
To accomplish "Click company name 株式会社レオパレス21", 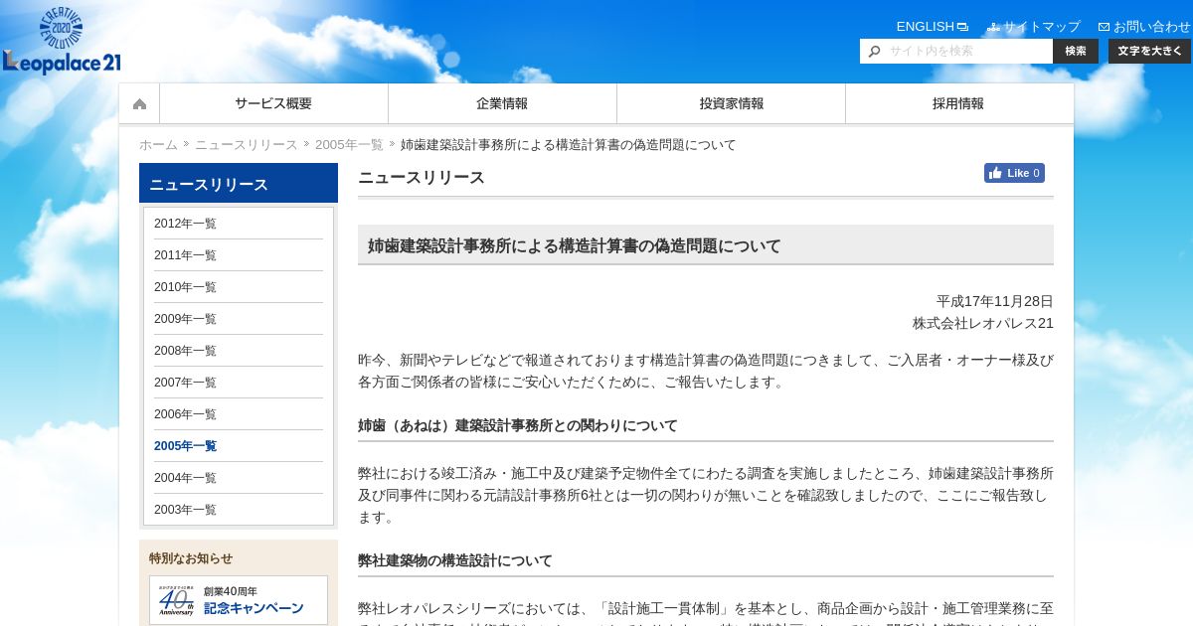I will pos(983,323).
